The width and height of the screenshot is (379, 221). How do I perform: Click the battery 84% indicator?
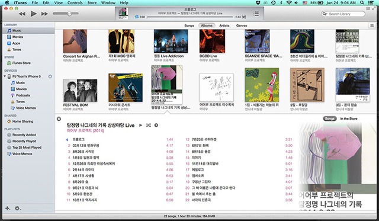[317, 2]
